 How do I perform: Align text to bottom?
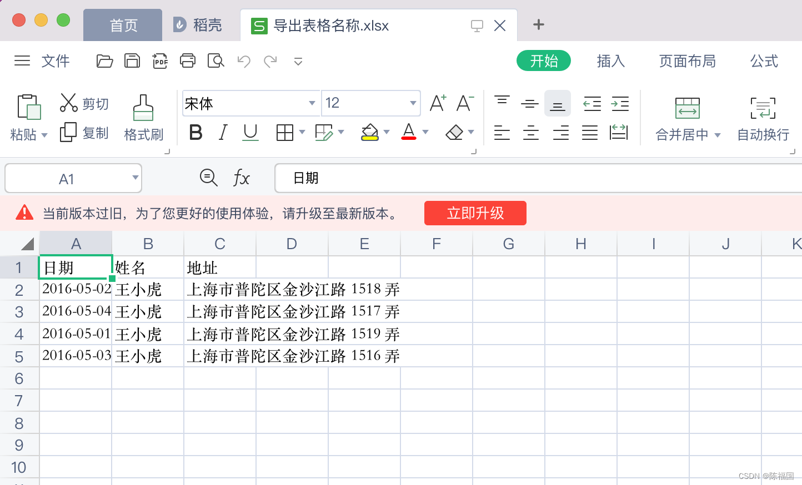coord(558,103)
